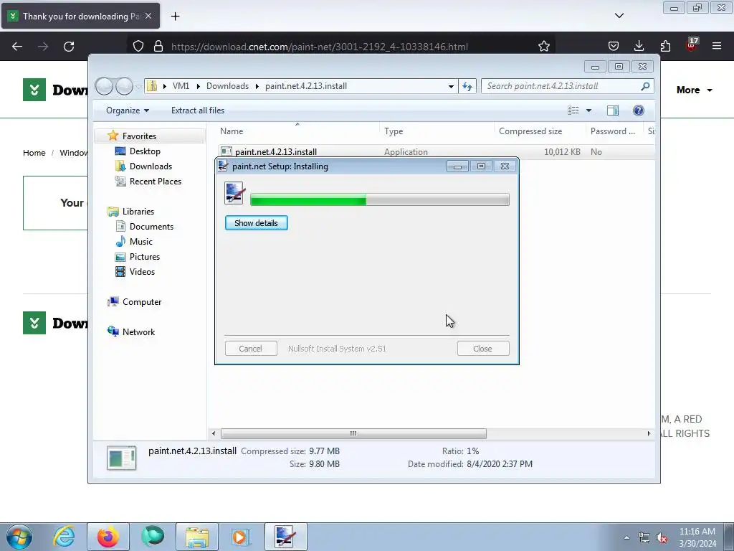Click the Firefox Reload page icon
The height and width of the screenshot is (551, 734).
point(69,47)
